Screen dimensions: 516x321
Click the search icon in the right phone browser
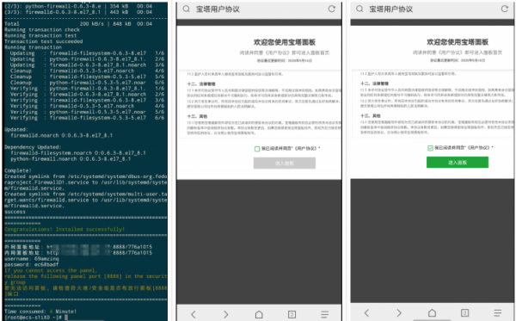[x=359, y=9]
